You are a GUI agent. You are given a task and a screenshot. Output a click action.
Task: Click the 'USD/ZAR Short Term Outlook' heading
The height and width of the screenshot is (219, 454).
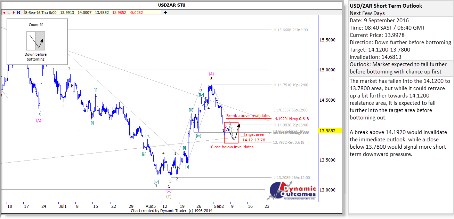[x=386, y=6]
